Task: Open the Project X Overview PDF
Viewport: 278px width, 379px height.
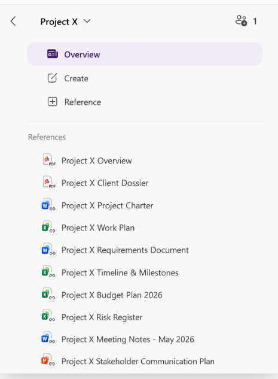Action: tap(96, 160)
